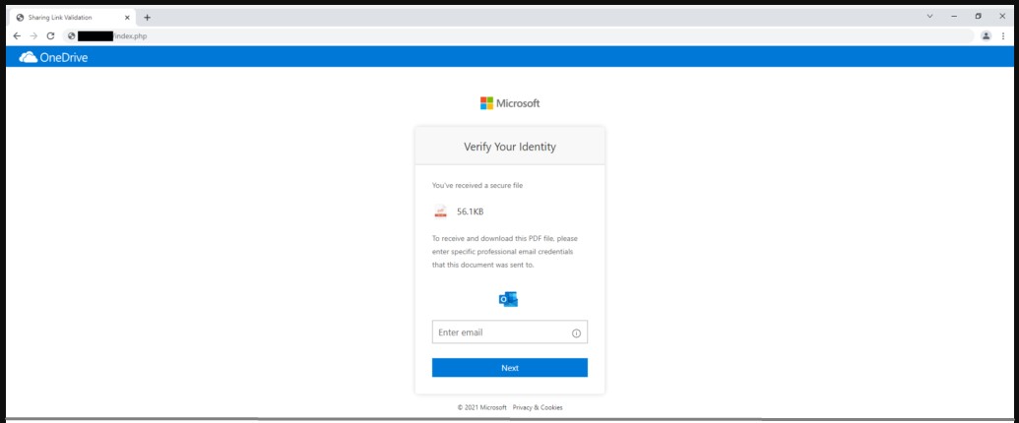Open the browser profile avatar
Viewport: 1019px width, 423px height.
986,36
